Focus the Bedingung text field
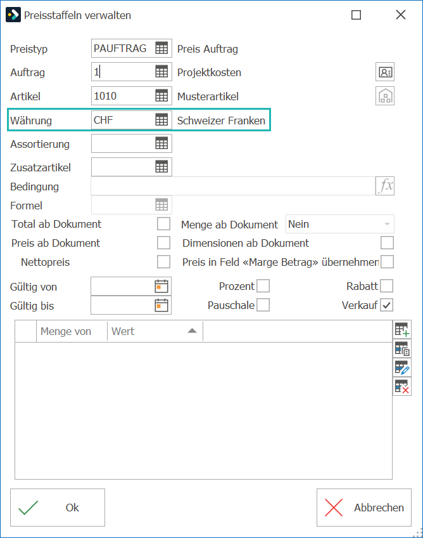The height and width of the screenshot is (538, 423). tap(233, 186)
